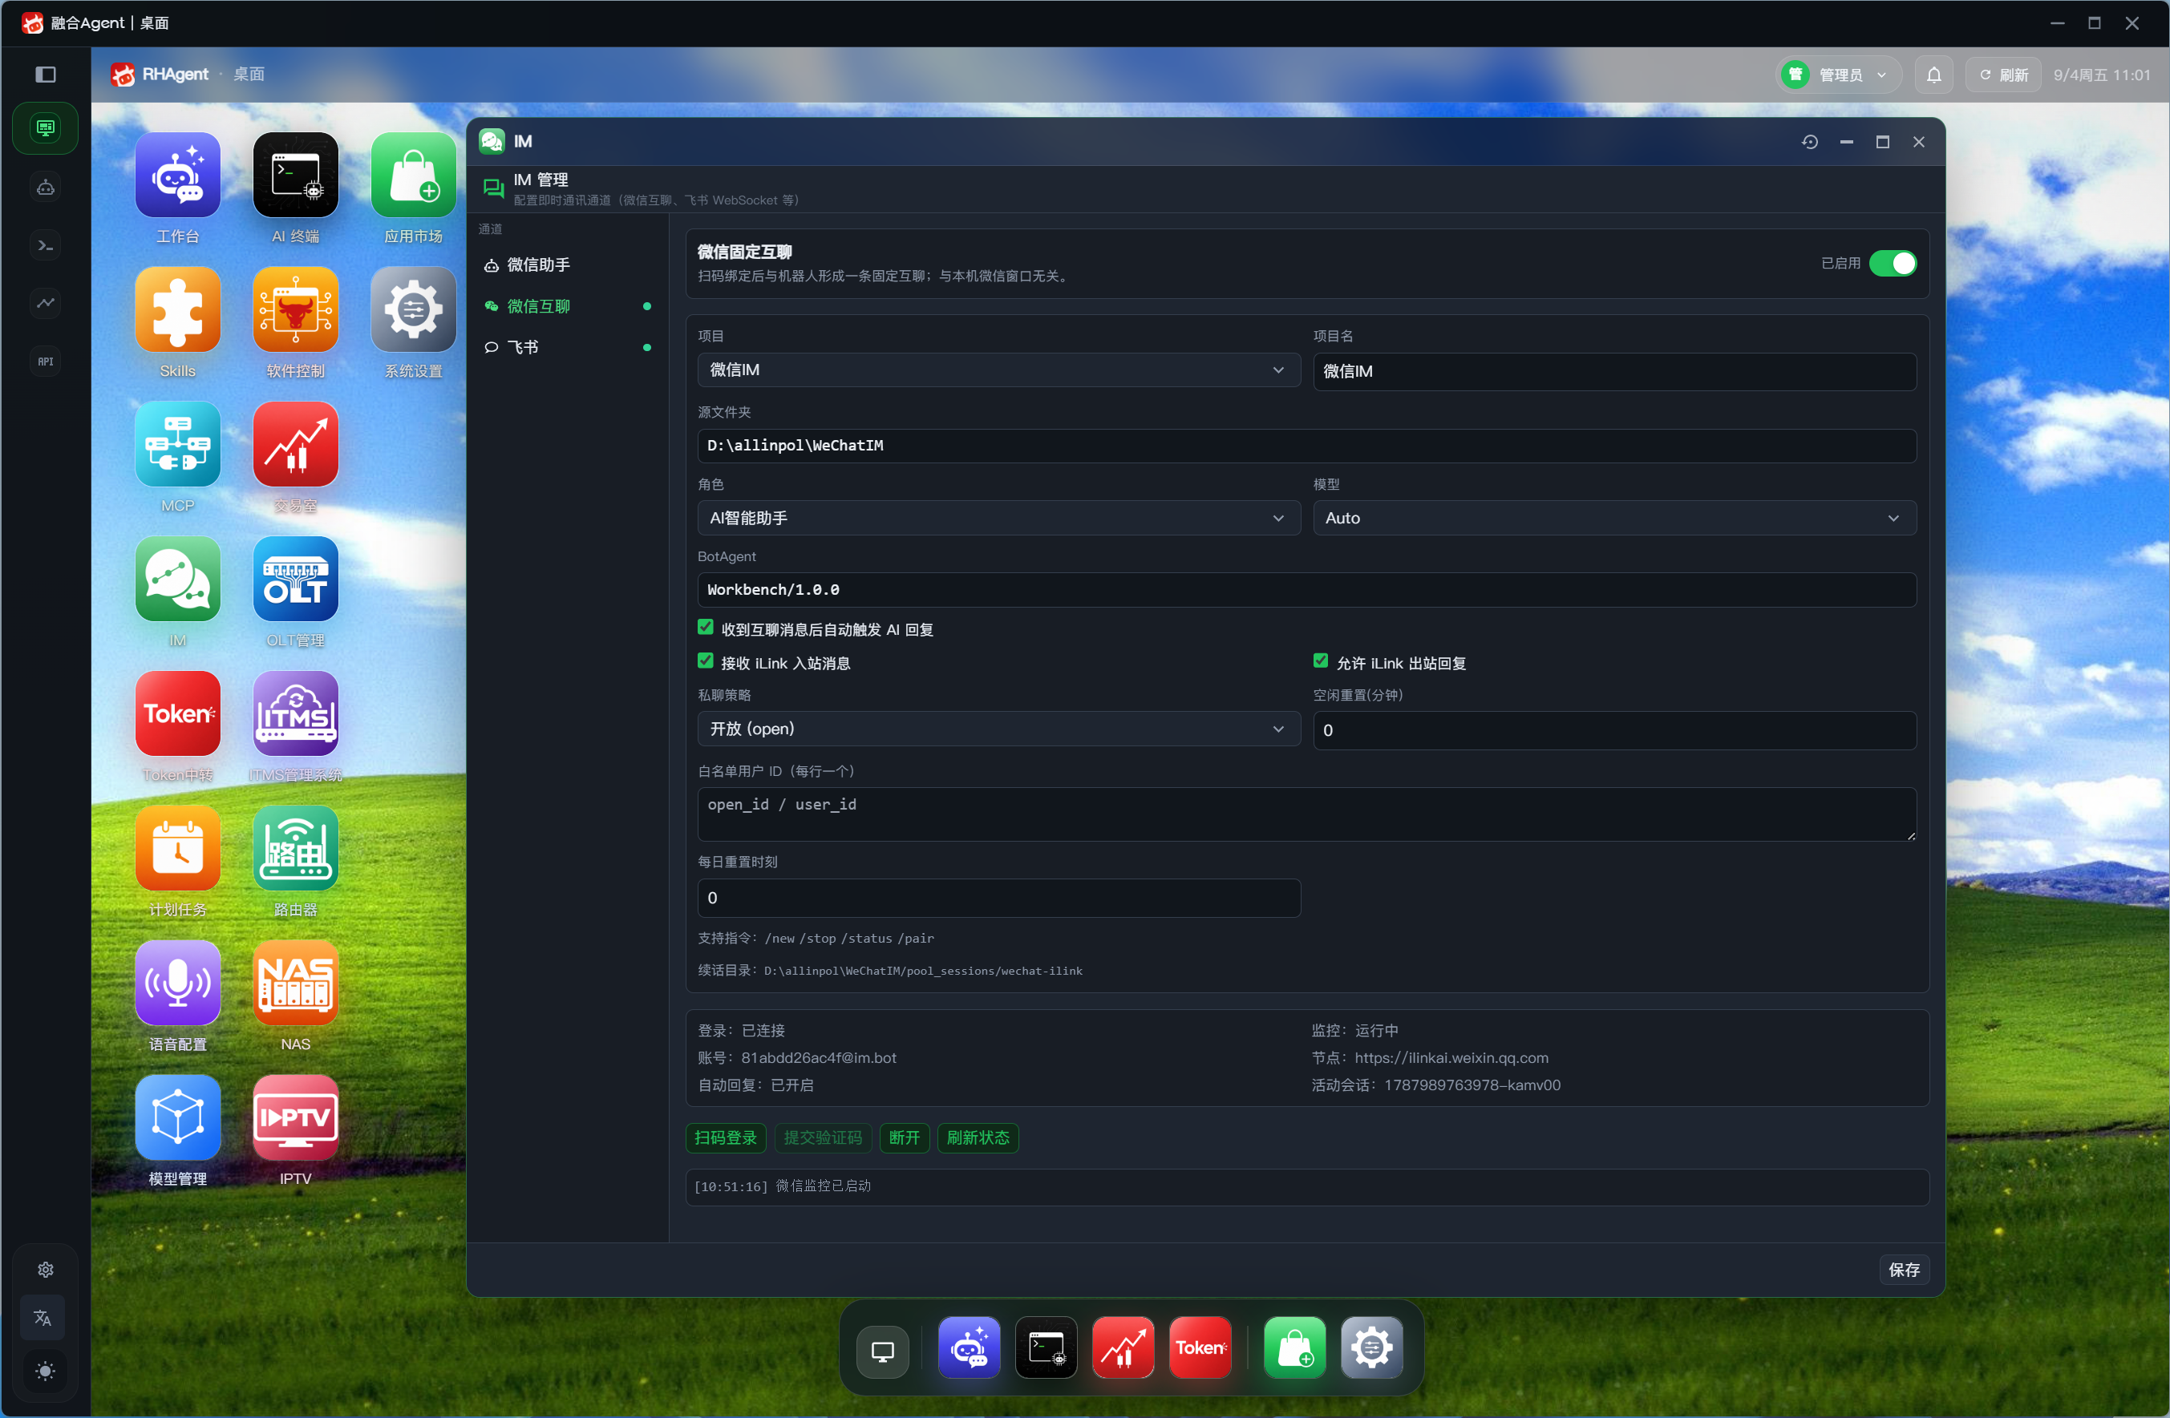Open the settings gear in left sidebar
This screenshot has width=2170, height=1418.
click(x=46, y=1271)
